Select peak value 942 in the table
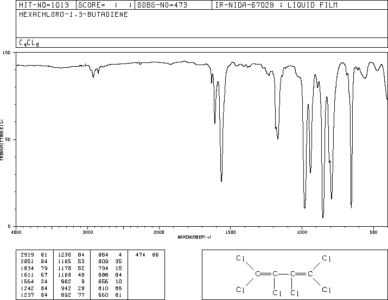The image size is (388, 300). click(x=66, y=288)
